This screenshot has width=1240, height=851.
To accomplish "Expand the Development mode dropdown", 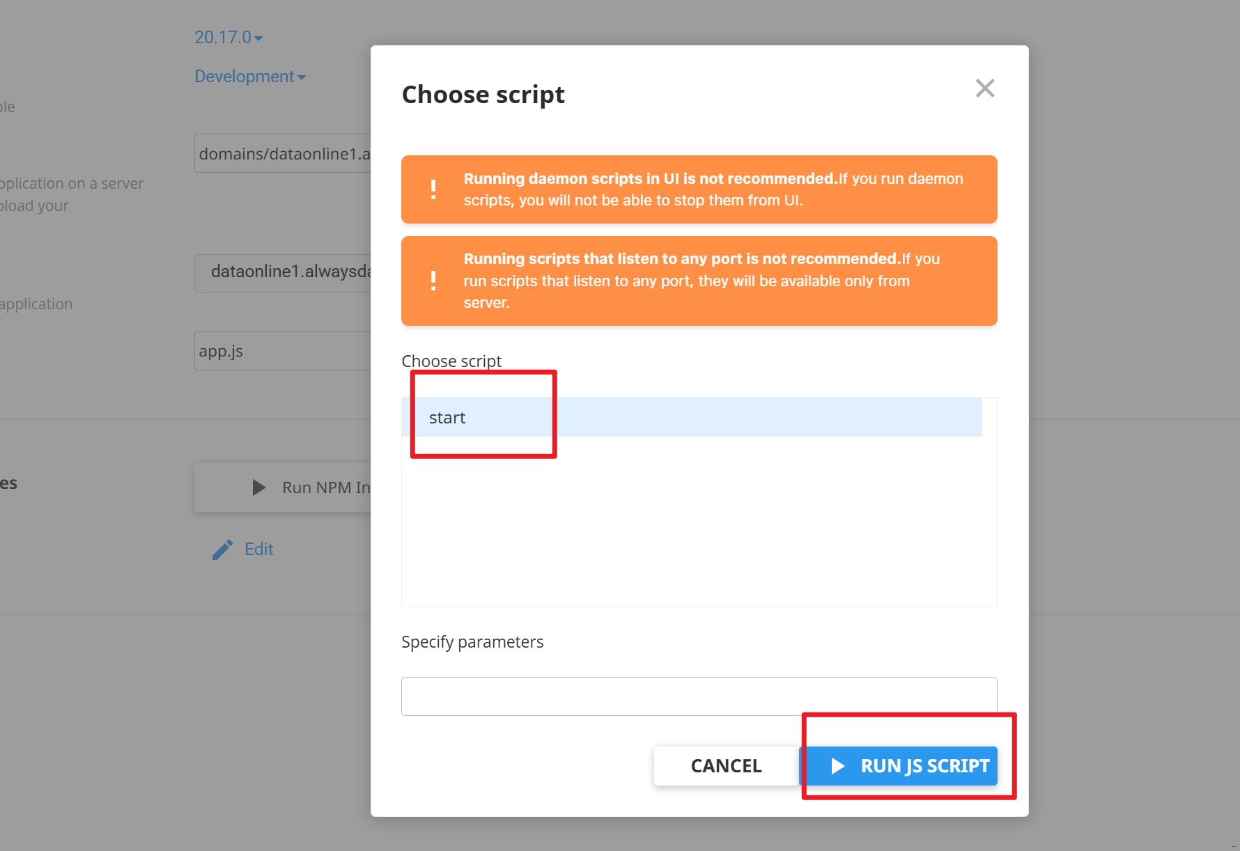I will [250, 77].
